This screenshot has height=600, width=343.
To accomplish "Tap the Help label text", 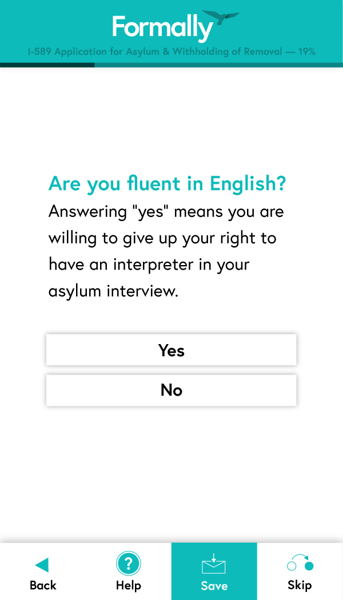I will [x=128, y=586].
